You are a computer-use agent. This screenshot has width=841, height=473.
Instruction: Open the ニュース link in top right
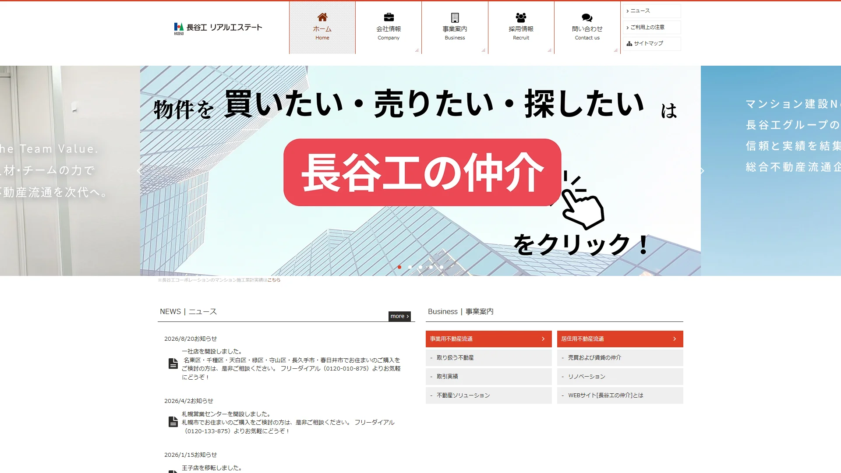(652, 11)
